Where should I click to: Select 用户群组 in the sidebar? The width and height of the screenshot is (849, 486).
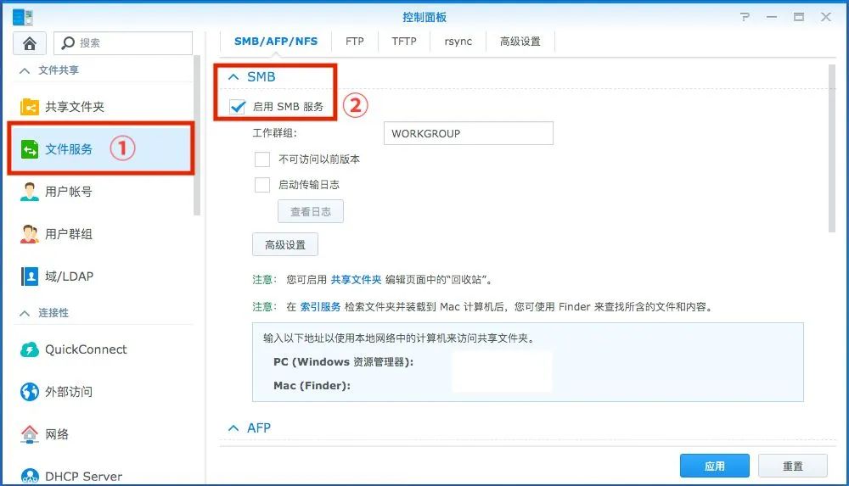69,234
